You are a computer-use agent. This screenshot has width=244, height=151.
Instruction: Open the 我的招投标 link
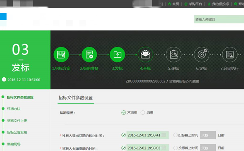pyautogui.click(x=220, y=4)
